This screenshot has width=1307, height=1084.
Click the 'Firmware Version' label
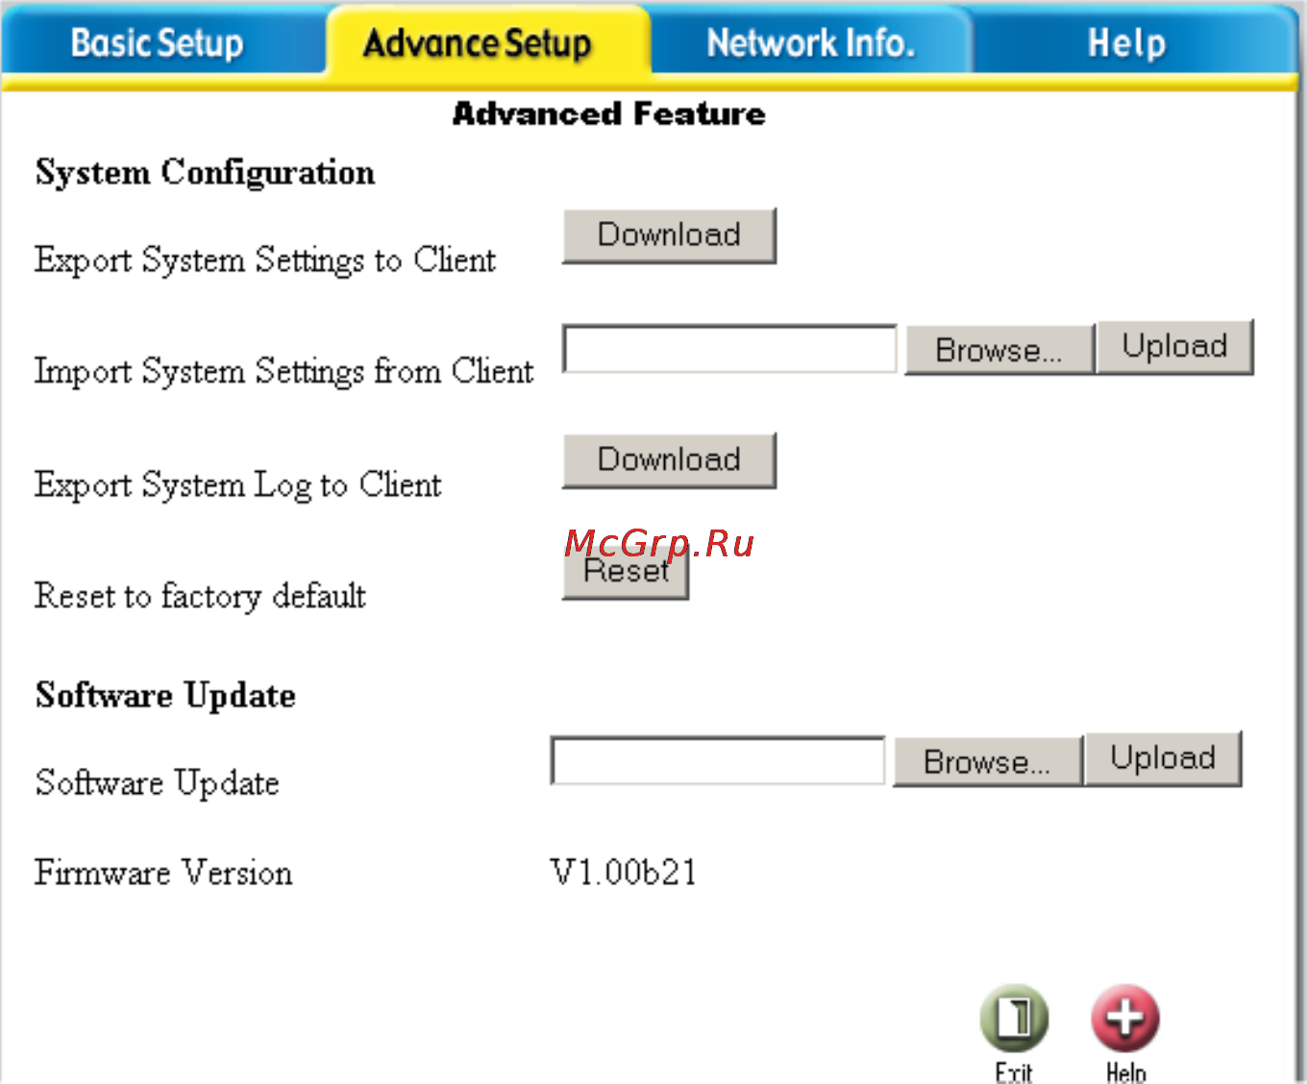163,873
